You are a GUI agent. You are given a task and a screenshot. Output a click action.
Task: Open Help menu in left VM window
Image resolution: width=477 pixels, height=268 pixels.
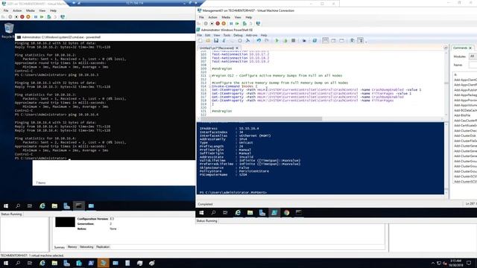pyautogui.click(x=53, y=10)
